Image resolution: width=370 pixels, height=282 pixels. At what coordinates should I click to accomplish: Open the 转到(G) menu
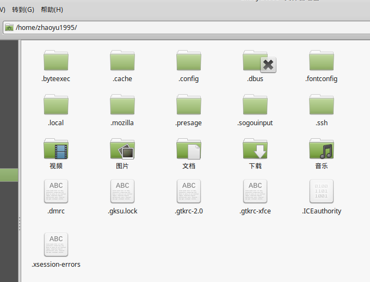(x=23, y=10)
